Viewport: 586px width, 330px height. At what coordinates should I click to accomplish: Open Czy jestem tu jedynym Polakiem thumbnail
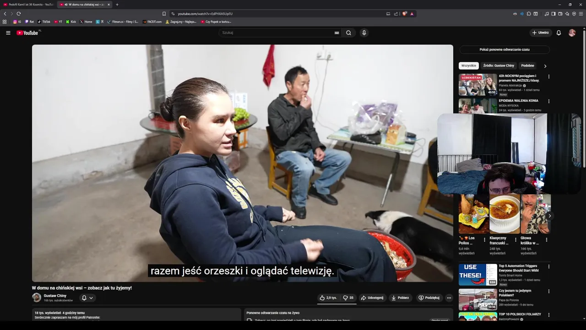click(478, 299)
